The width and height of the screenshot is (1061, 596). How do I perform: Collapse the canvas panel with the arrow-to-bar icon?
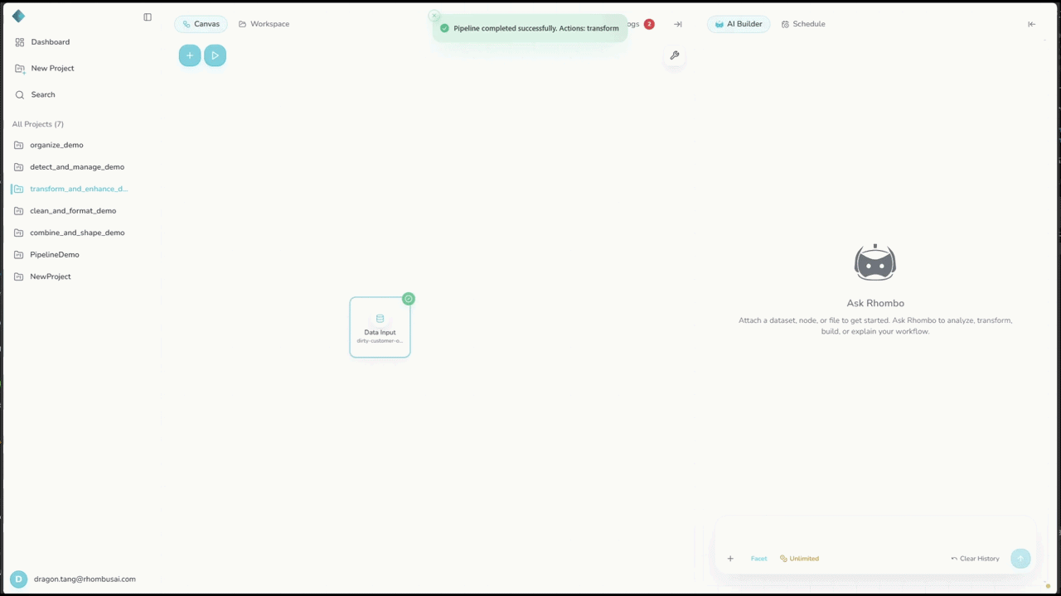[678, 24]
